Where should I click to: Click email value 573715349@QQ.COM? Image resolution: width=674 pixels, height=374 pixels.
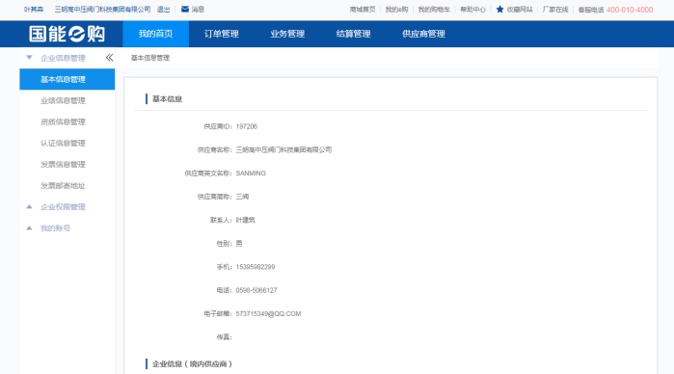[268, 314]
